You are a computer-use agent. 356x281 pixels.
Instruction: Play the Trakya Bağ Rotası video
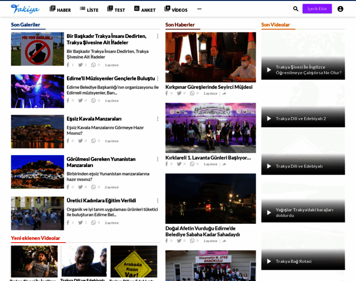click(x=269, y=261)
